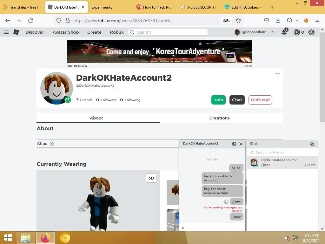This screenshot has width=325, height=244.
Task: Expand the extensions overflow chevron
Action: tap(297, 21)
